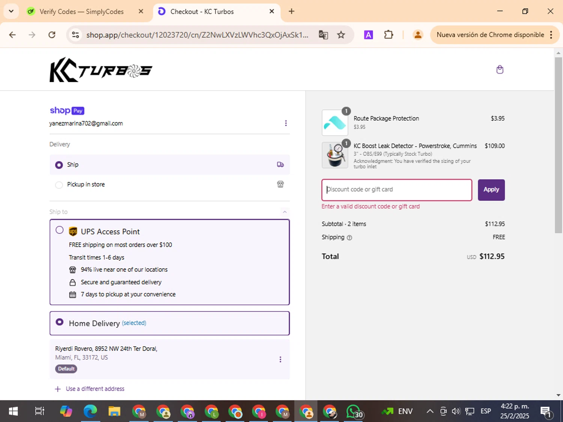The height and width of the screenshot is (422, 563).
Task: Open WhatsApp from the taskbar
Action: tap(354, 411)
